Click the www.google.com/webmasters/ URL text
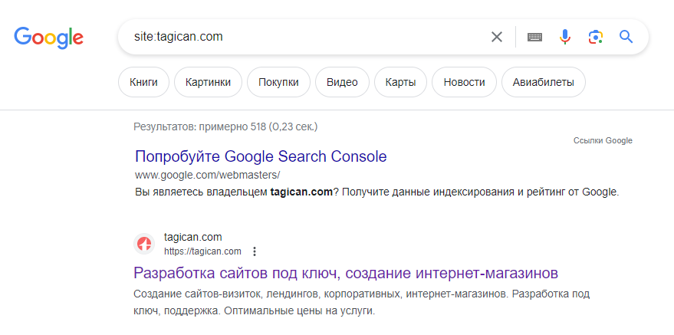 tap(208, 176)
